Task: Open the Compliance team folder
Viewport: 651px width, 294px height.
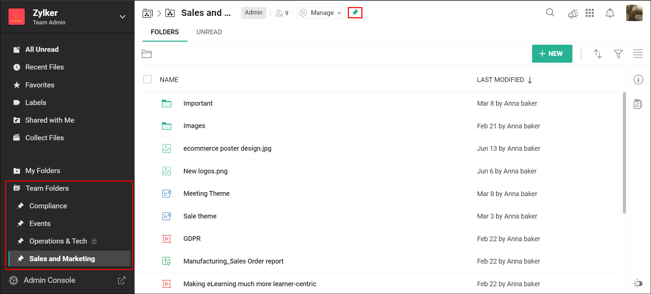Action: pos(48,206)
